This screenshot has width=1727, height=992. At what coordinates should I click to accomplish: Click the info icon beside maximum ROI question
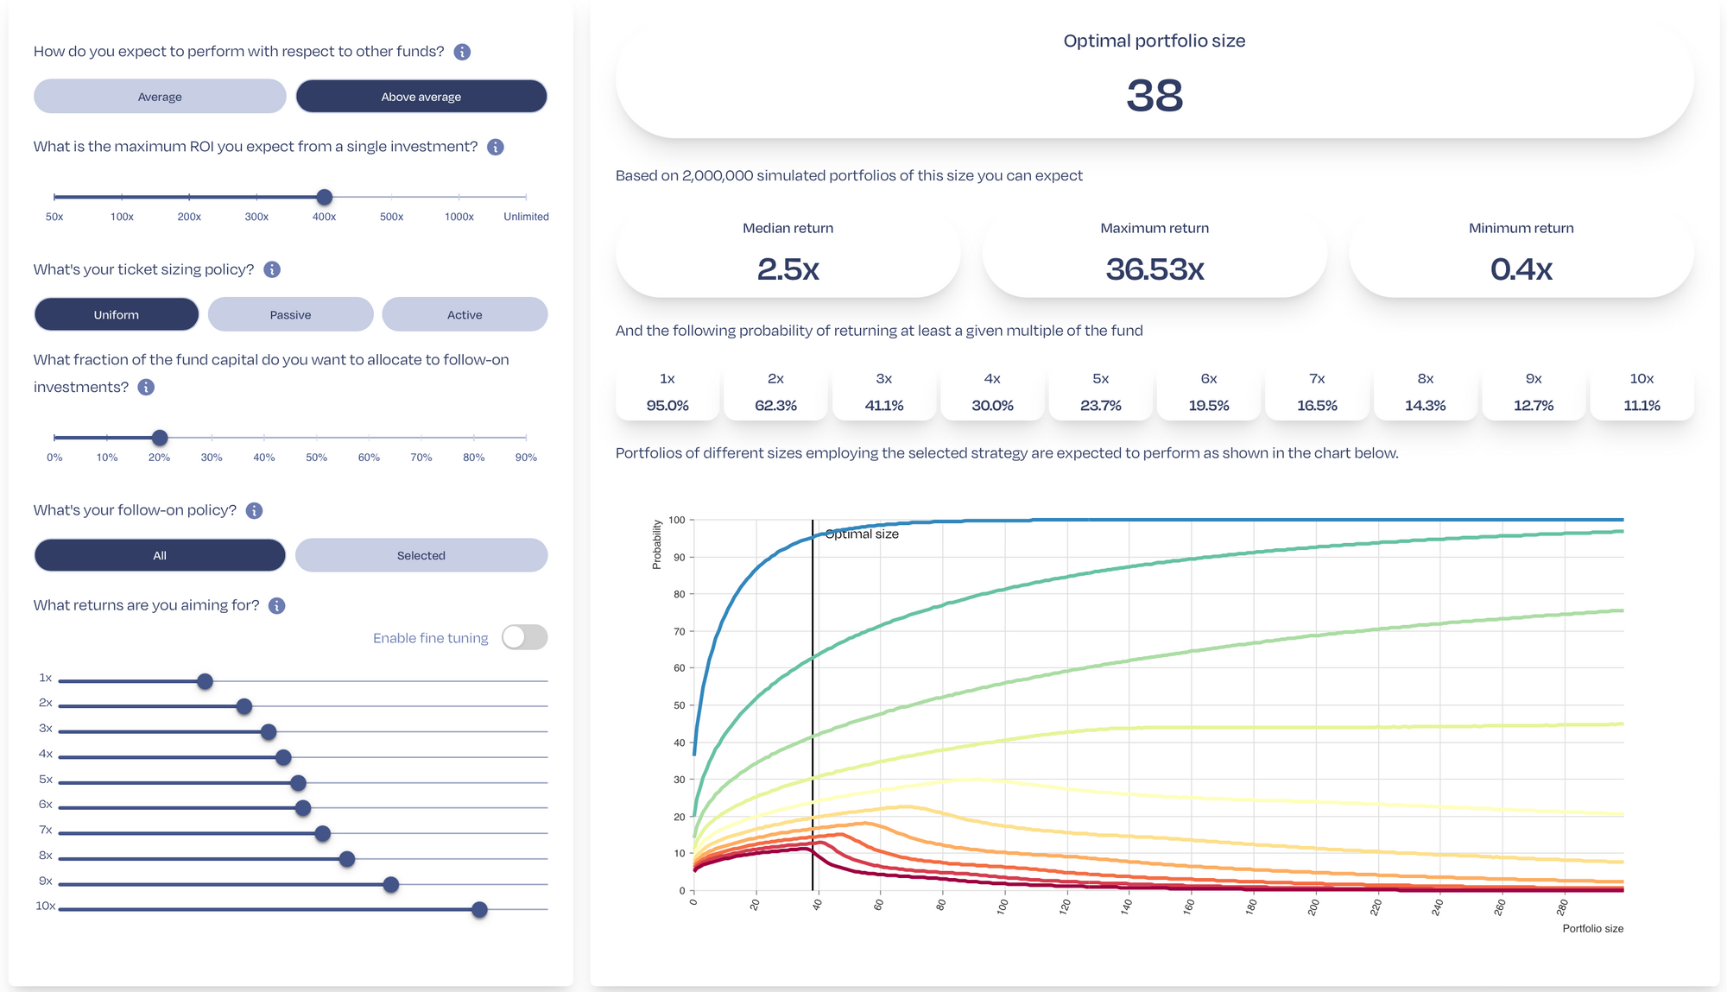pos(496,147)
